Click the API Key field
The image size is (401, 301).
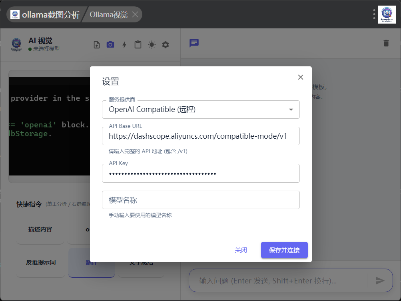[201, 173]
